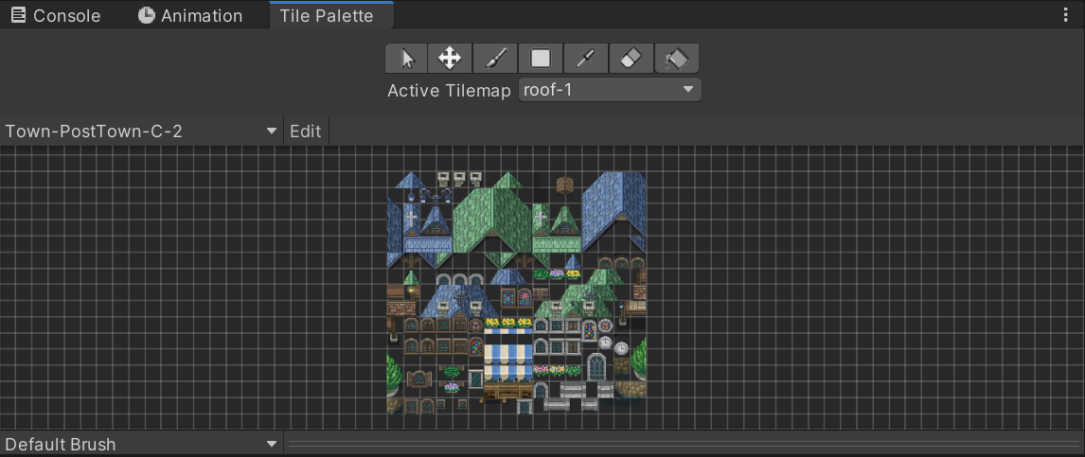
Task: Activate the Move selection tool
Action: pyautogui.click(x=450, y=59)
